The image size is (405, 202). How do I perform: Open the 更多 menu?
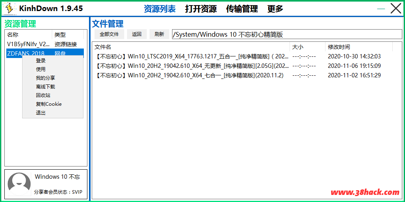tap(275, 9)
